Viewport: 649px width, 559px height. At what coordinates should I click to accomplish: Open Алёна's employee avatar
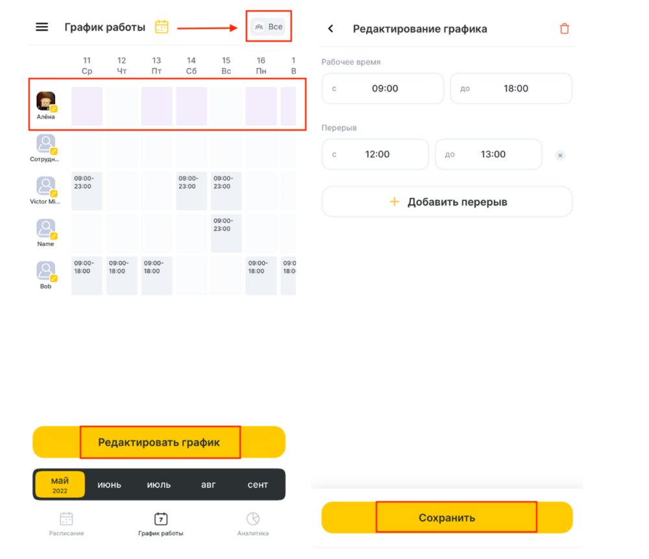tap(45, 101)
